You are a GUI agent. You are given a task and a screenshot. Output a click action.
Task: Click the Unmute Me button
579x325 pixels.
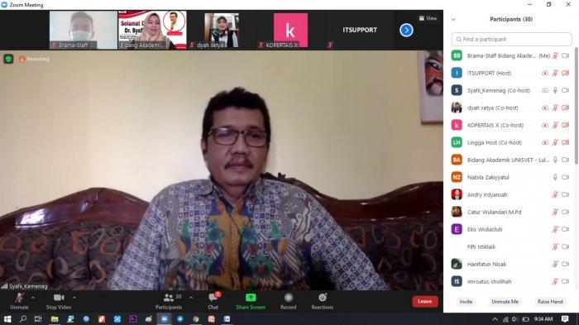[505, 302]
